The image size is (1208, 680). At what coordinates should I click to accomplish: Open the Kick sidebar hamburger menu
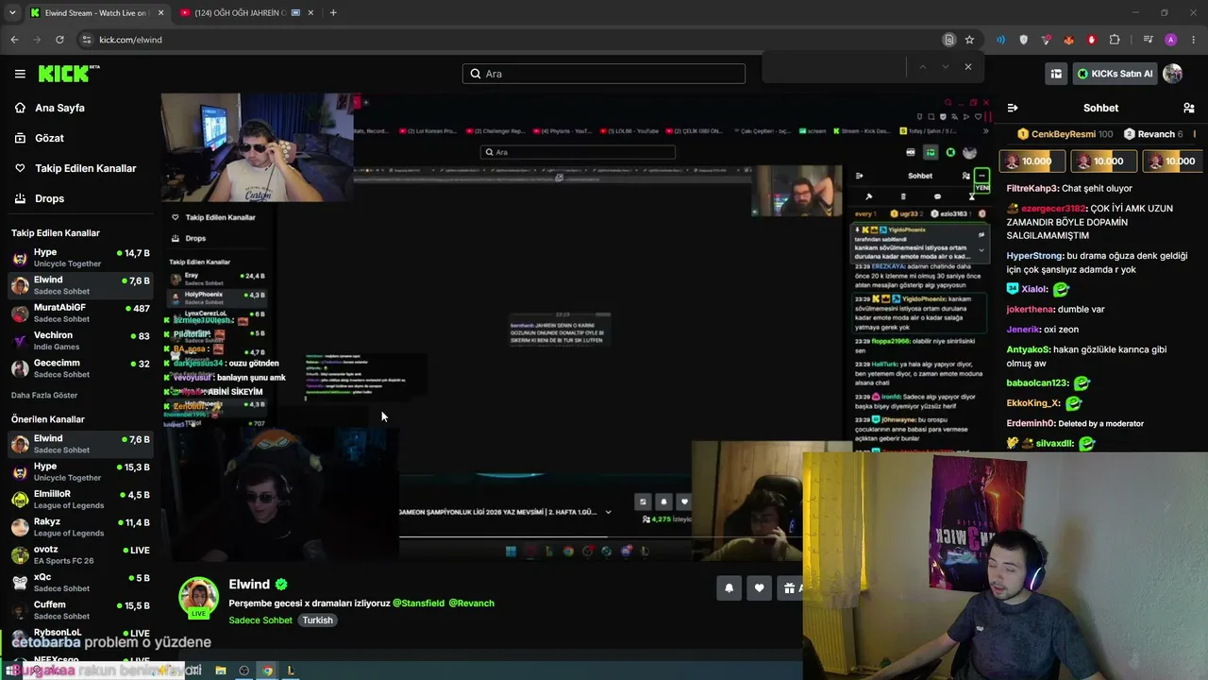(x=20, y=74)
